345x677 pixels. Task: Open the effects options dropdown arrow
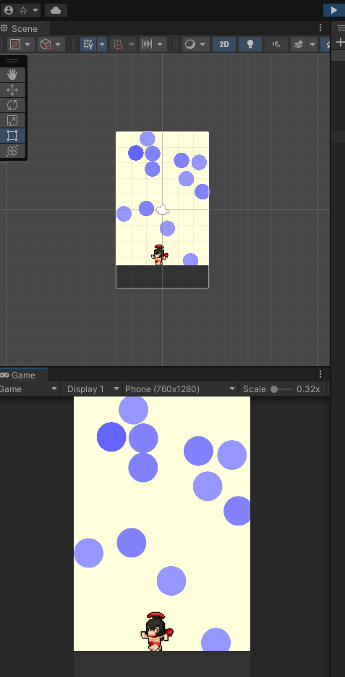click(312, 44)
